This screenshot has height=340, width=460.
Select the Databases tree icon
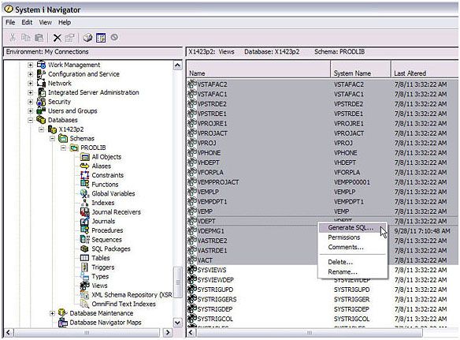click(x=41, y=120)
